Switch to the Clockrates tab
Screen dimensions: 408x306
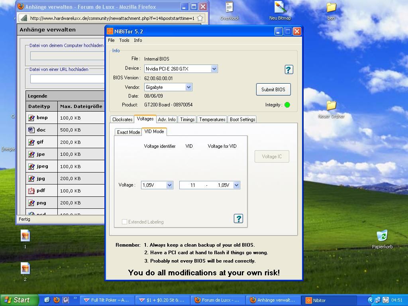122,120
